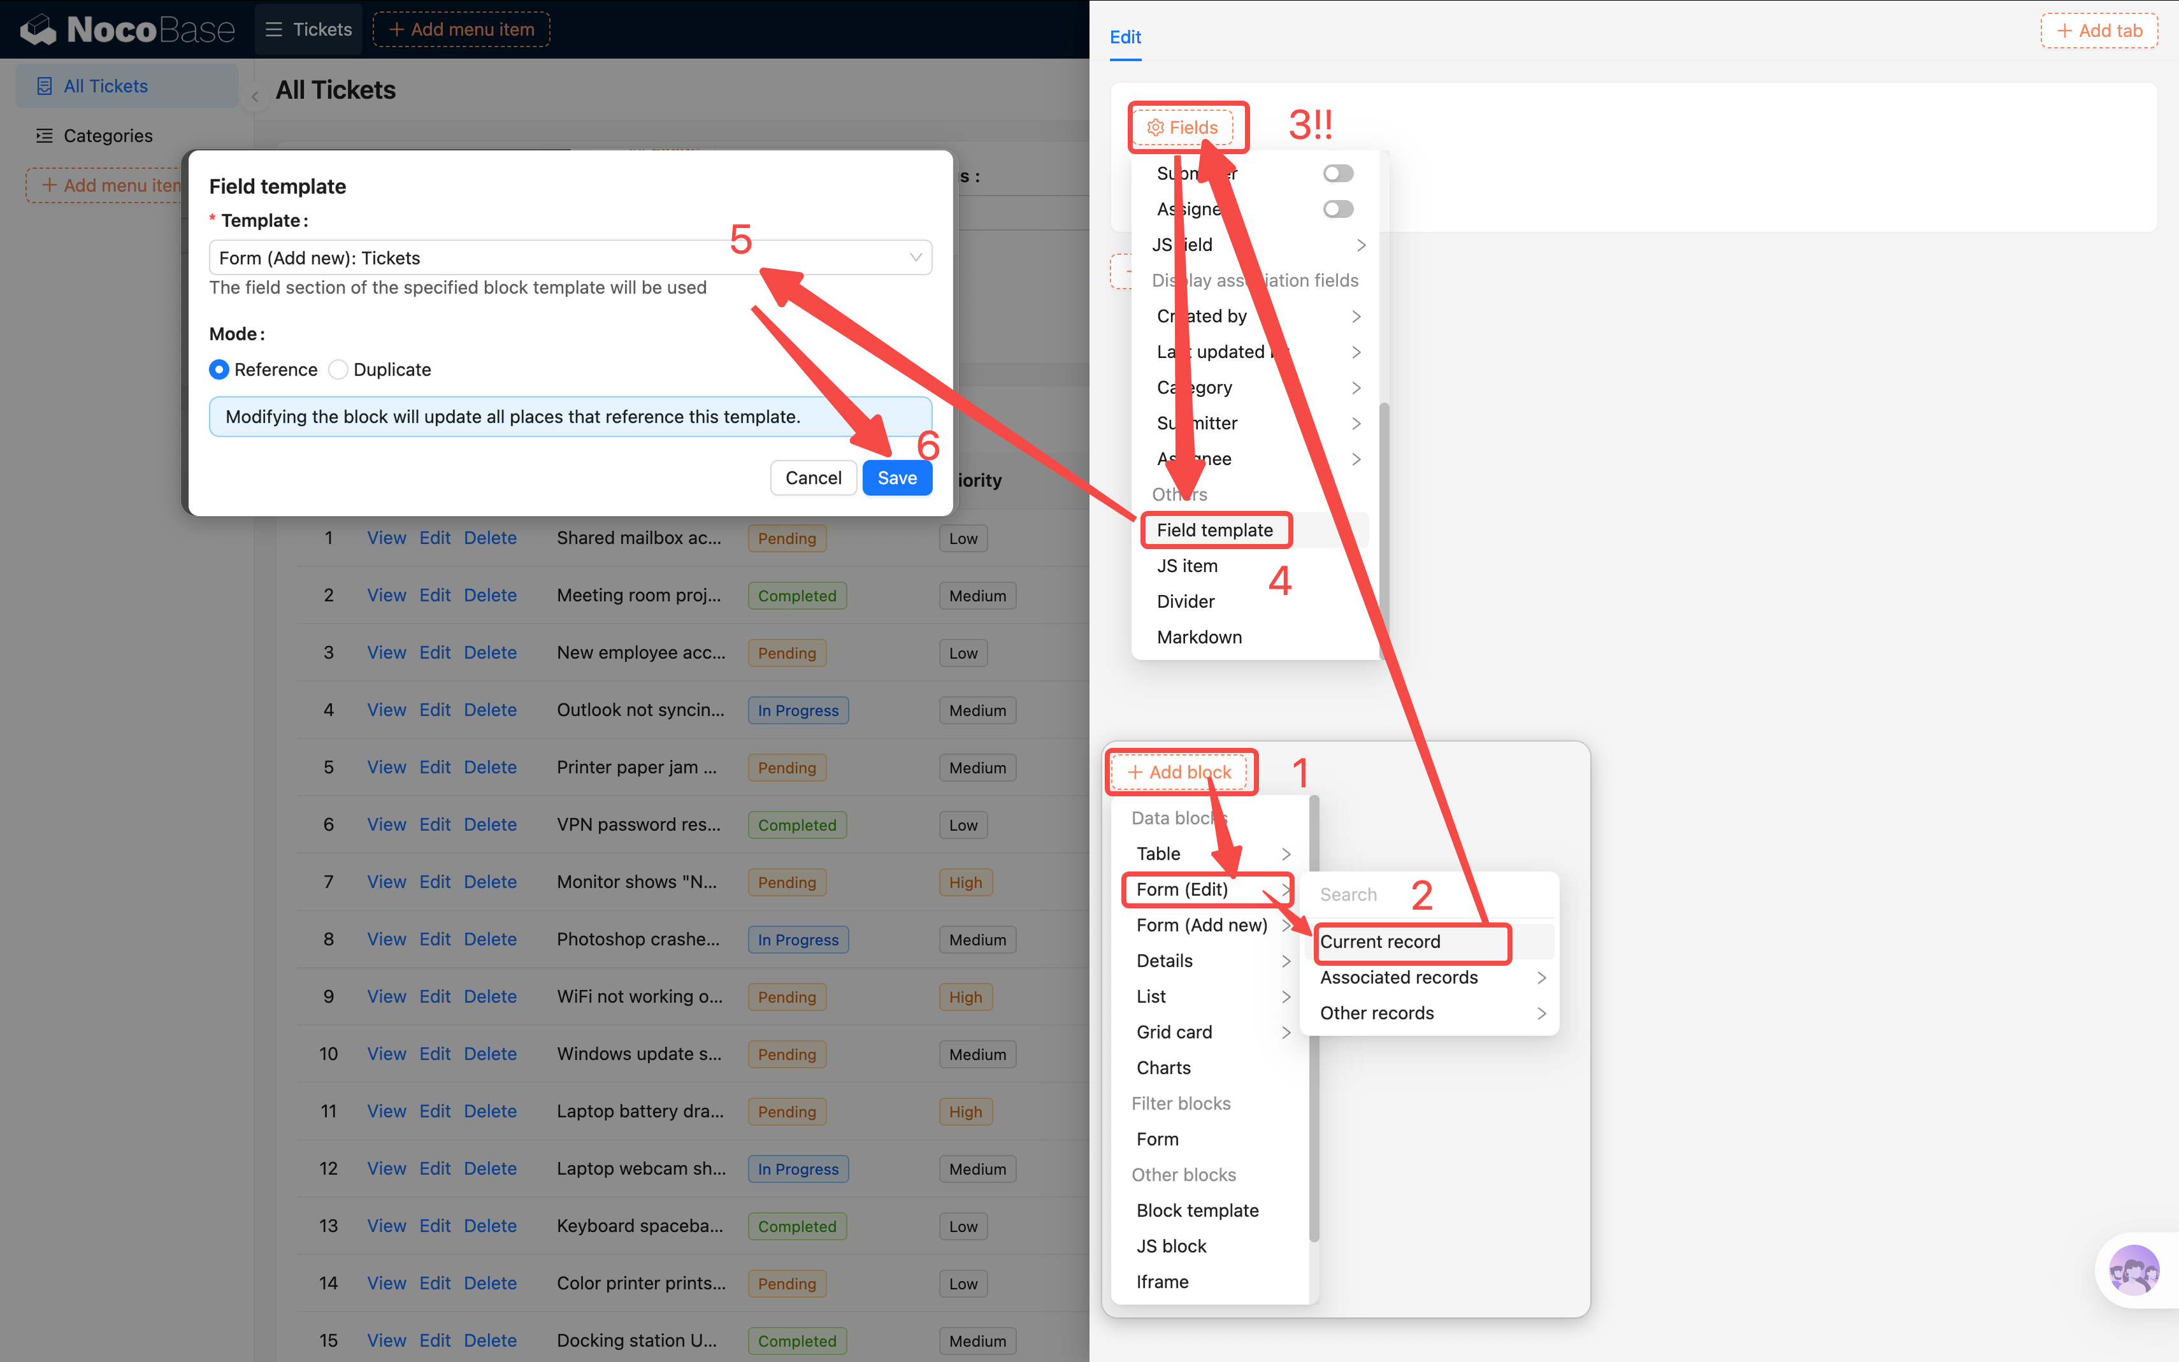
Task: Select the Duplicate mode radio button
Action: pyautogui.click(x=338, y=370)
